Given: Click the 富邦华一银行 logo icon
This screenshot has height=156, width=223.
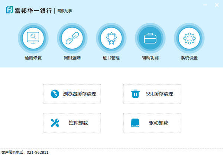Looking at the screenshot, I should click(x=10, y=10).
